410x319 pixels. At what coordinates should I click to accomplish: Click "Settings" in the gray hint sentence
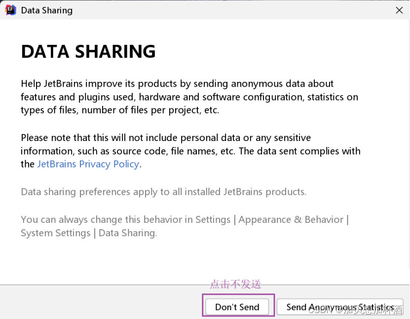pos(213,219)
